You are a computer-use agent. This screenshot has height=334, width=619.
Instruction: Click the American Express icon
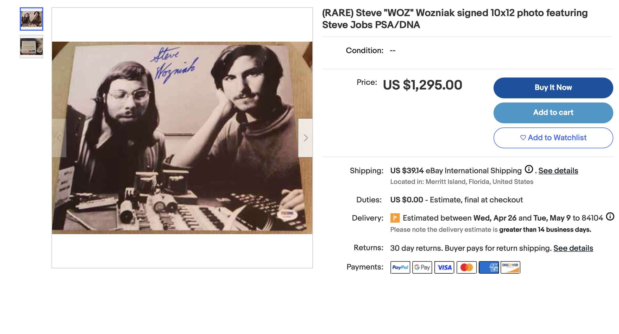[489, 267]
